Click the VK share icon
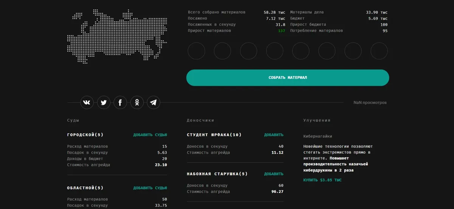Screen dimensions: 454x209 pyautogui.click(x=87, y=102)
